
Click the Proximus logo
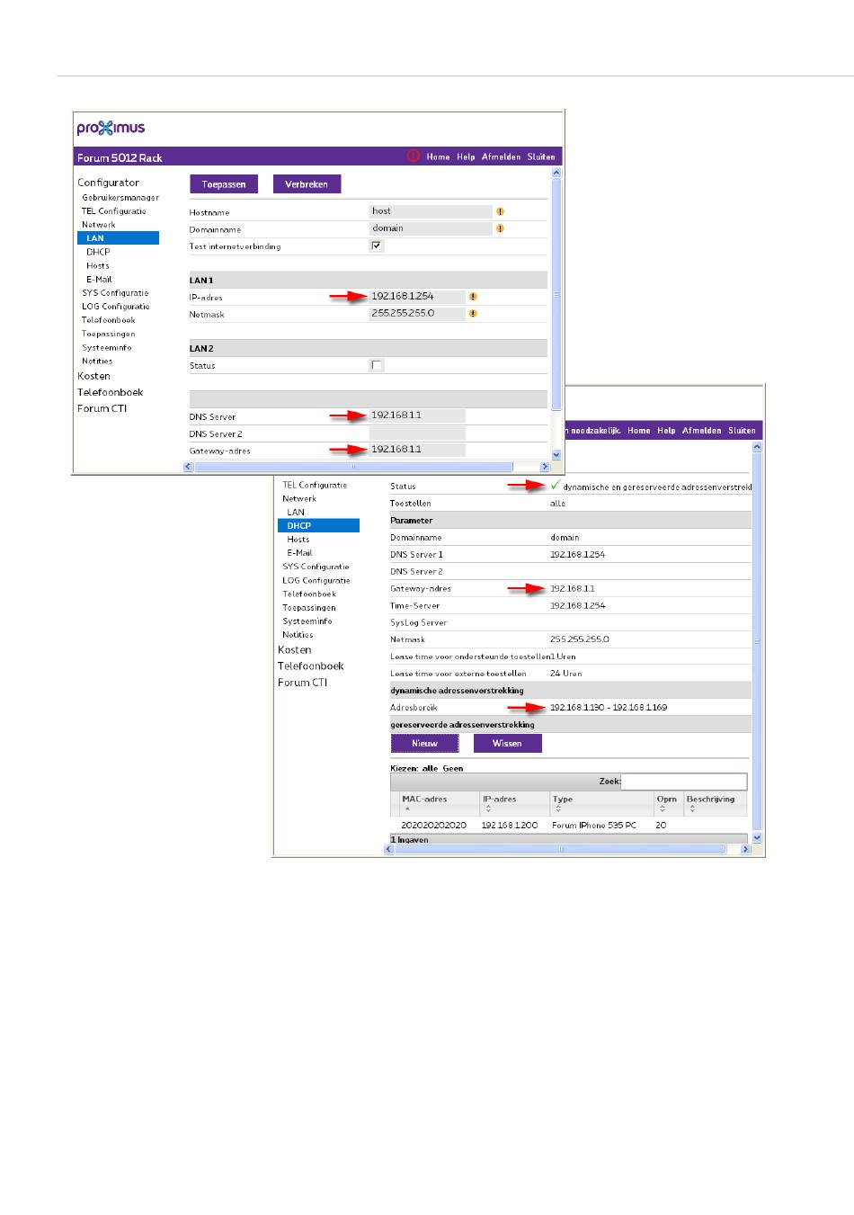(111, 128)
